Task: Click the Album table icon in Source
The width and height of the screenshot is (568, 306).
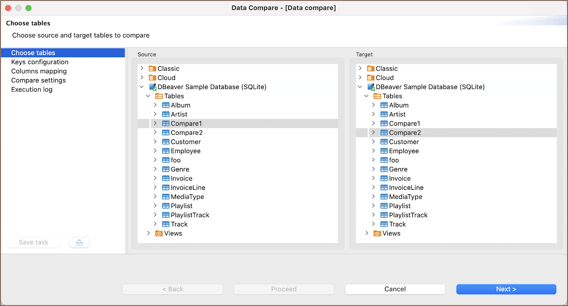Action: [x=166, y=105]
